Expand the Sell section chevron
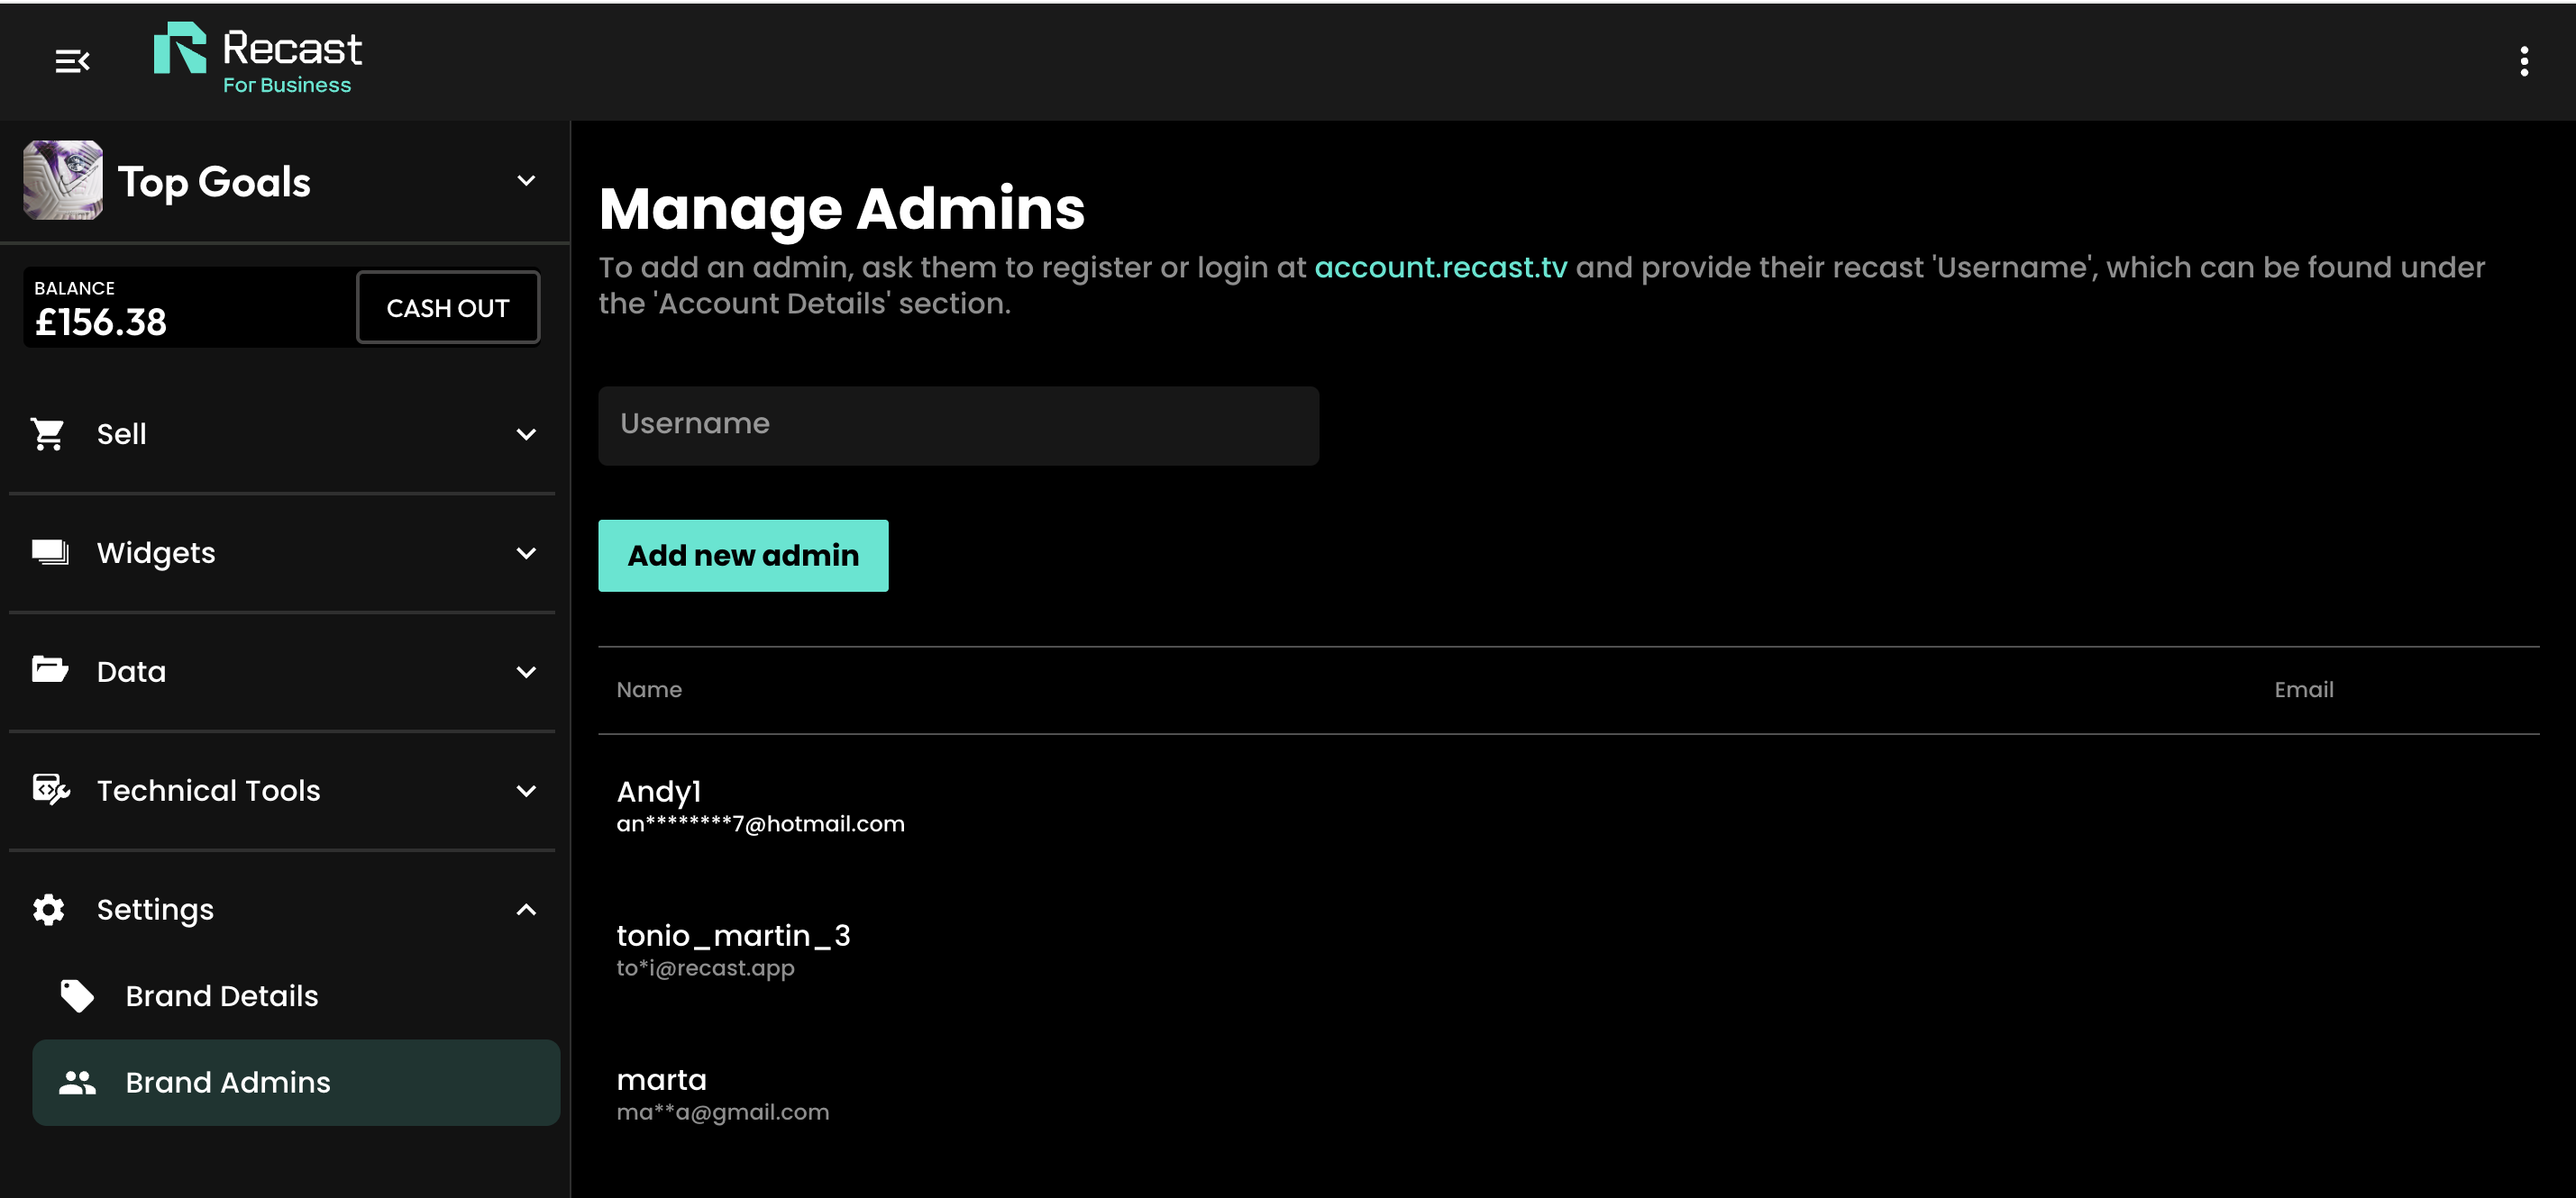The width and height of the screenshot is (2576, 1198). pyautogui.click(x=525, y=435)
